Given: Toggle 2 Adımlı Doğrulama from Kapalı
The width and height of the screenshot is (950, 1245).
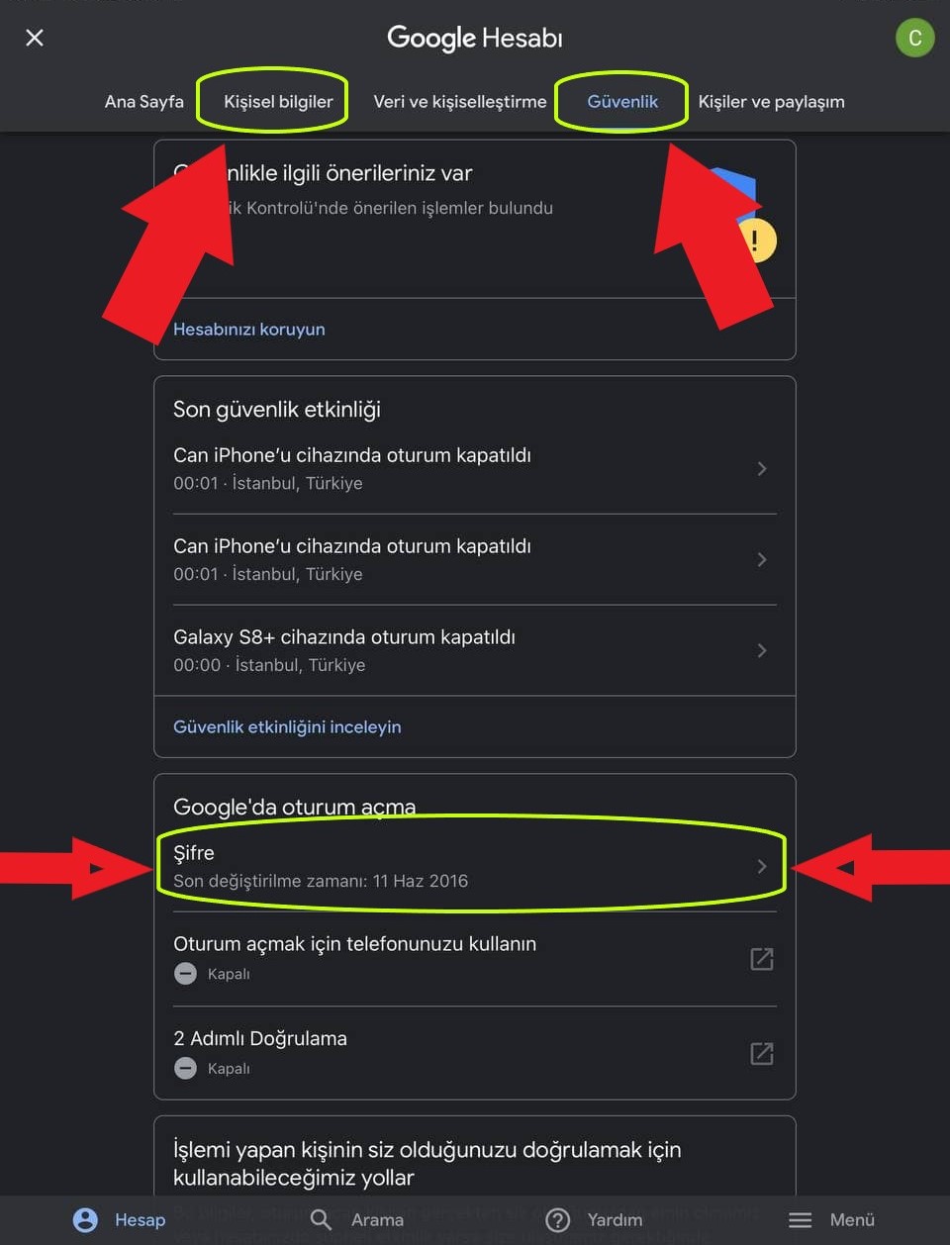Looking at the screenshot, I should [185, 1069].
